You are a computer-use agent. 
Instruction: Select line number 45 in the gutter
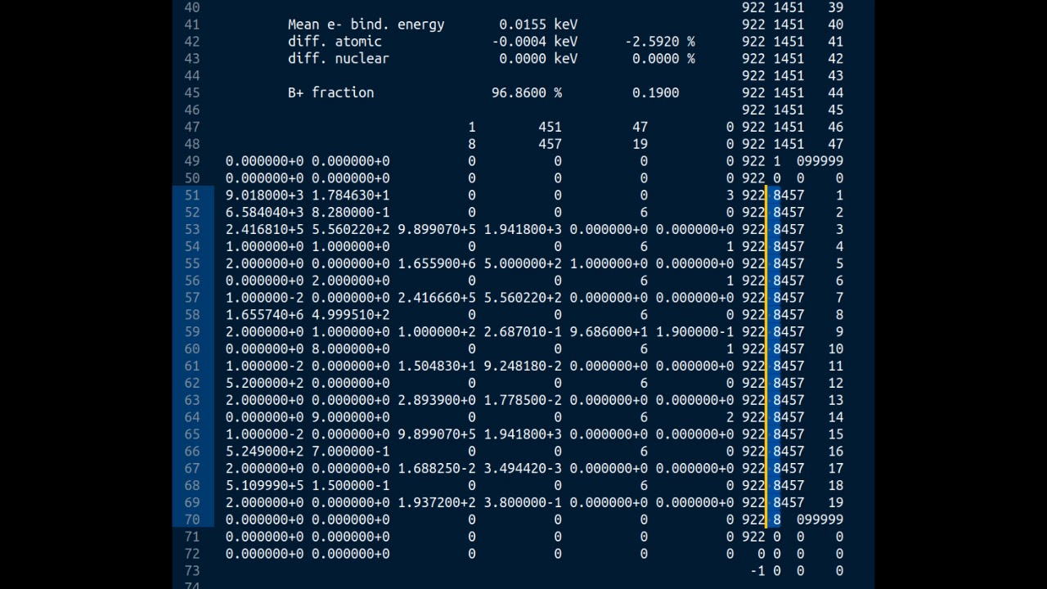pos(191,93)
